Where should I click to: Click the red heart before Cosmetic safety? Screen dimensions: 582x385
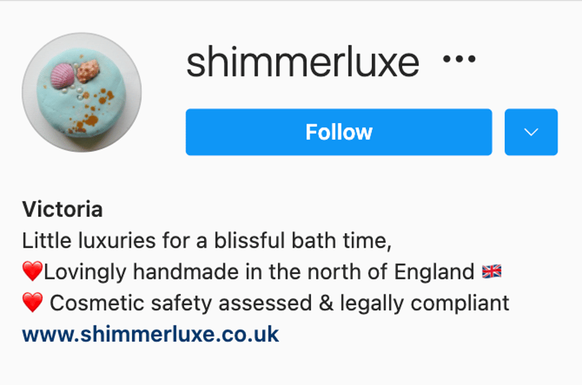point(32,302)
